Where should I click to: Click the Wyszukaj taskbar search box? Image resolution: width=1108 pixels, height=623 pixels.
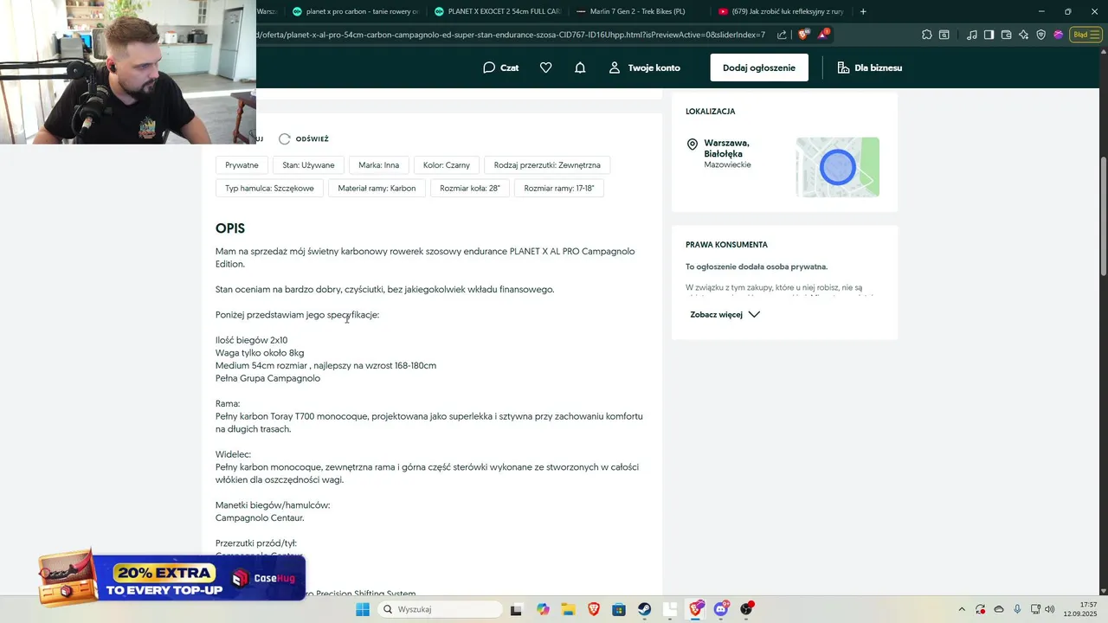pyautogui.click(x=439, y=609)
